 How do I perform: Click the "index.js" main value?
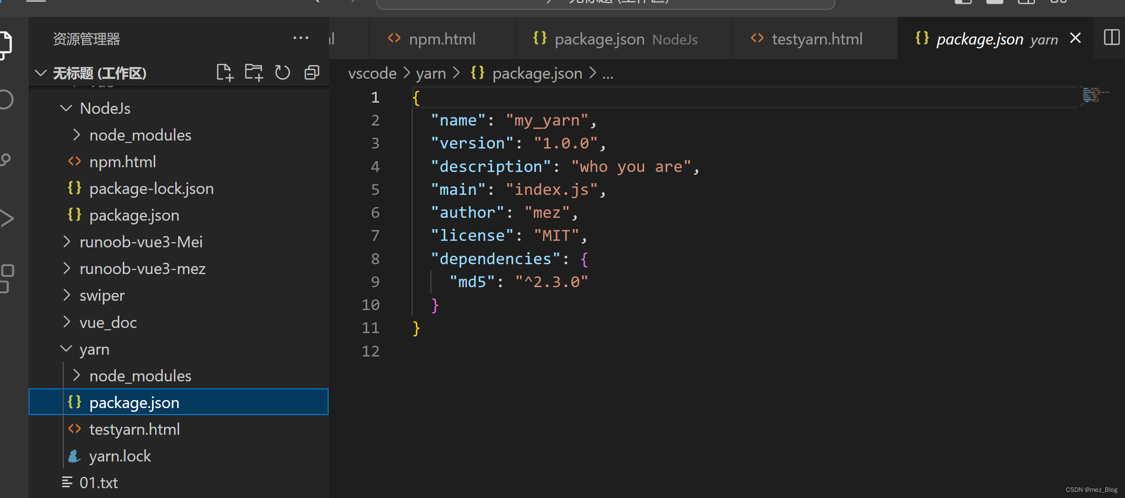(551, 190)
